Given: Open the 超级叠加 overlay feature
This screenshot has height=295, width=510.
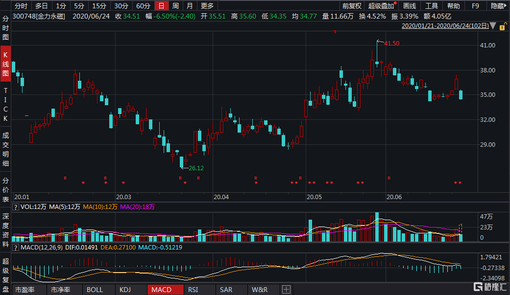Looking at the screenshot, I should tap(381, 6).
